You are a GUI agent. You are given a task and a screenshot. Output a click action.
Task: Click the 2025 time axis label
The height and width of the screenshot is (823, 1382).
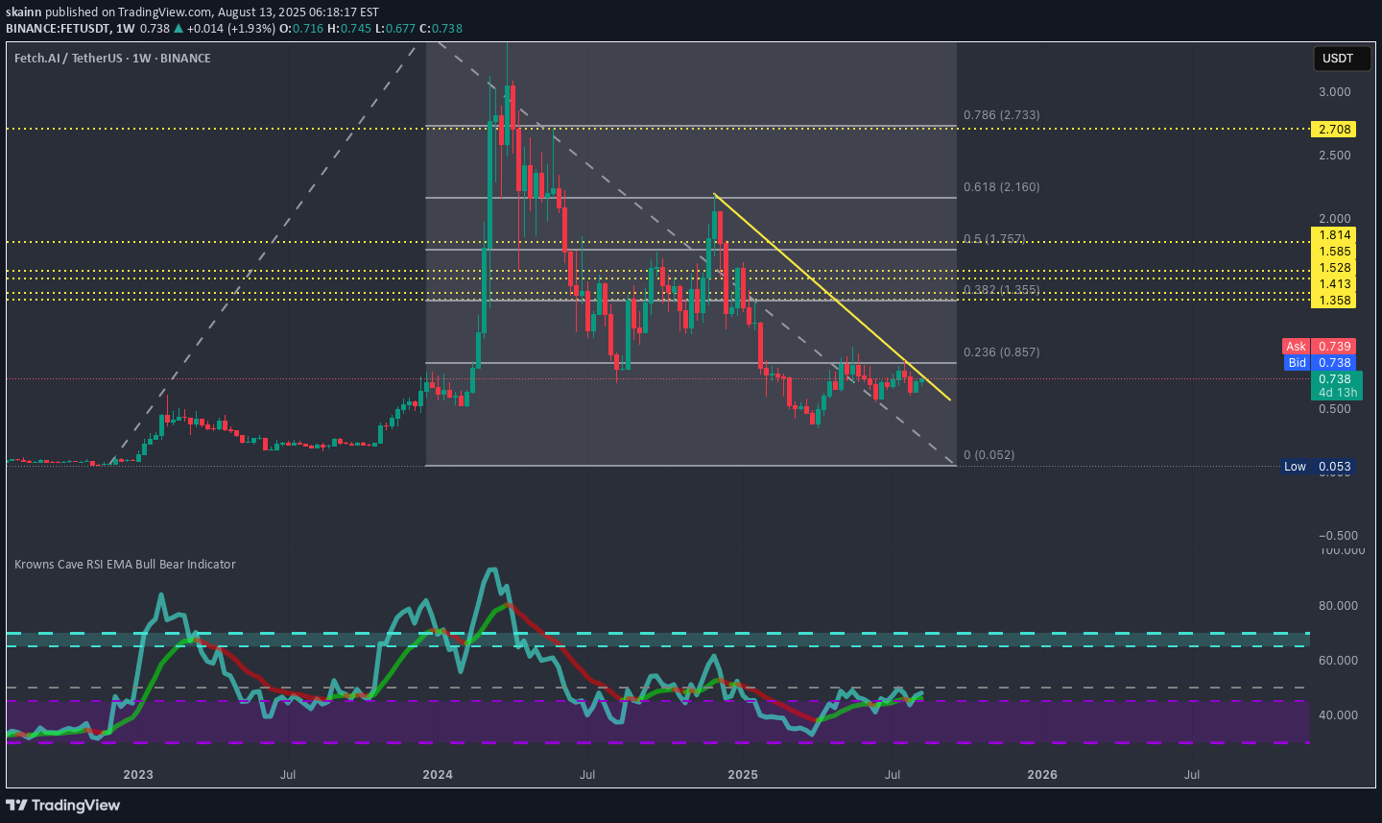click(x=743, y=775)
